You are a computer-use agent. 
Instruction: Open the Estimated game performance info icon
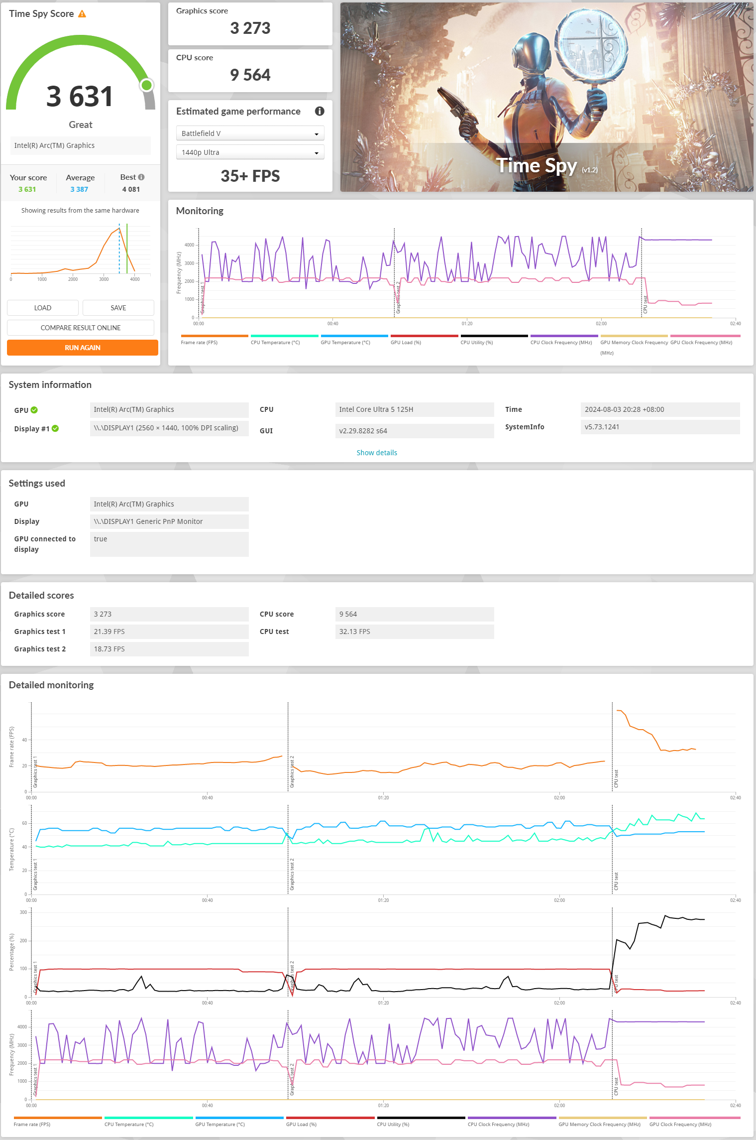(320, 111)
